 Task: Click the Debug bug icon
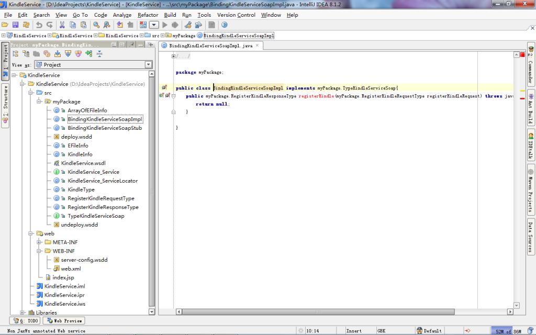[x=175, y=25]
